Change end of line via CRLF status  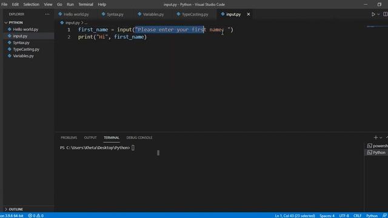click(357, 216)
